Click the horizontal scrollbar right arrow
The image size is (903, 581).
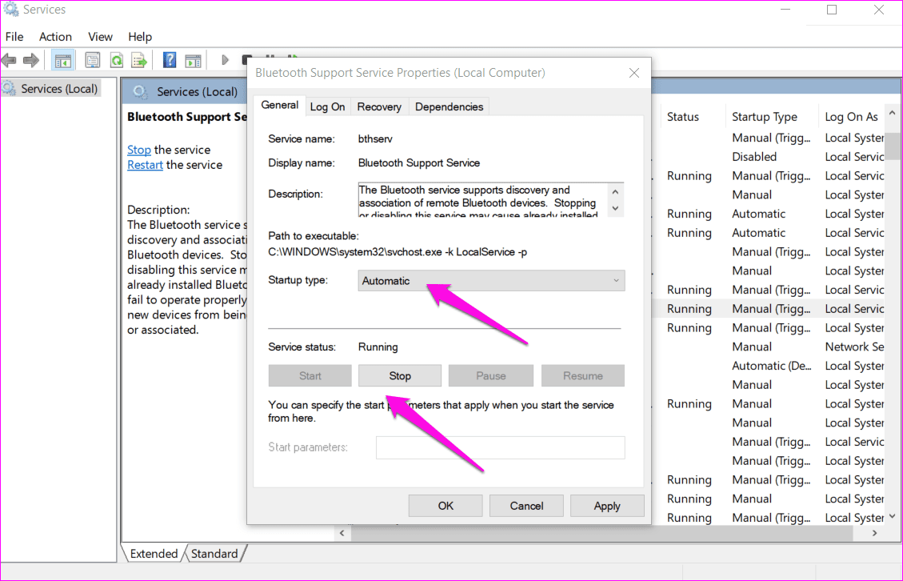coord(875,533)
